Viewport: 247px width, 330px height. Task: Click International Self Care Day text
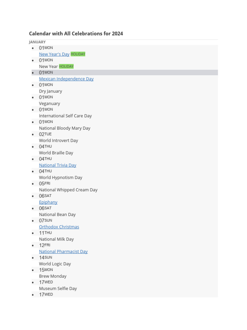coord(65,116)
